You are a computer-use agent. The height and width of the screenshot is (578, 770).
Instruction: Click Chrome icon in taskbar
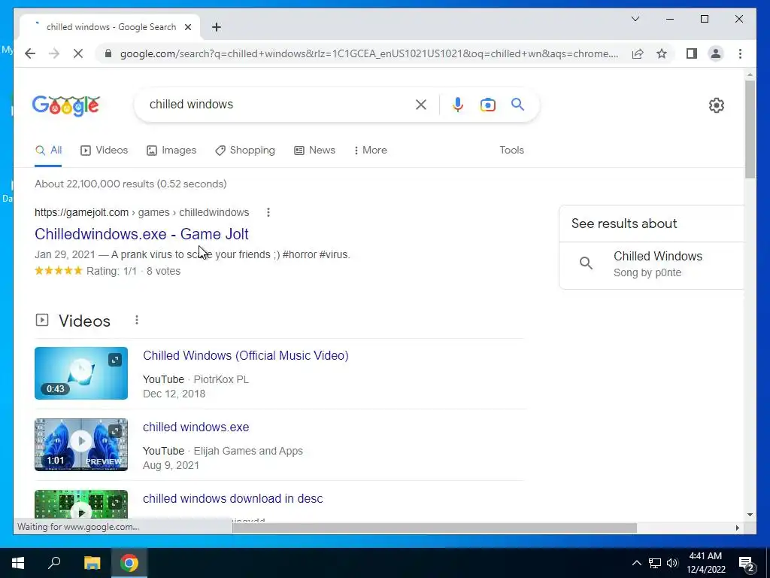[129, 563]
